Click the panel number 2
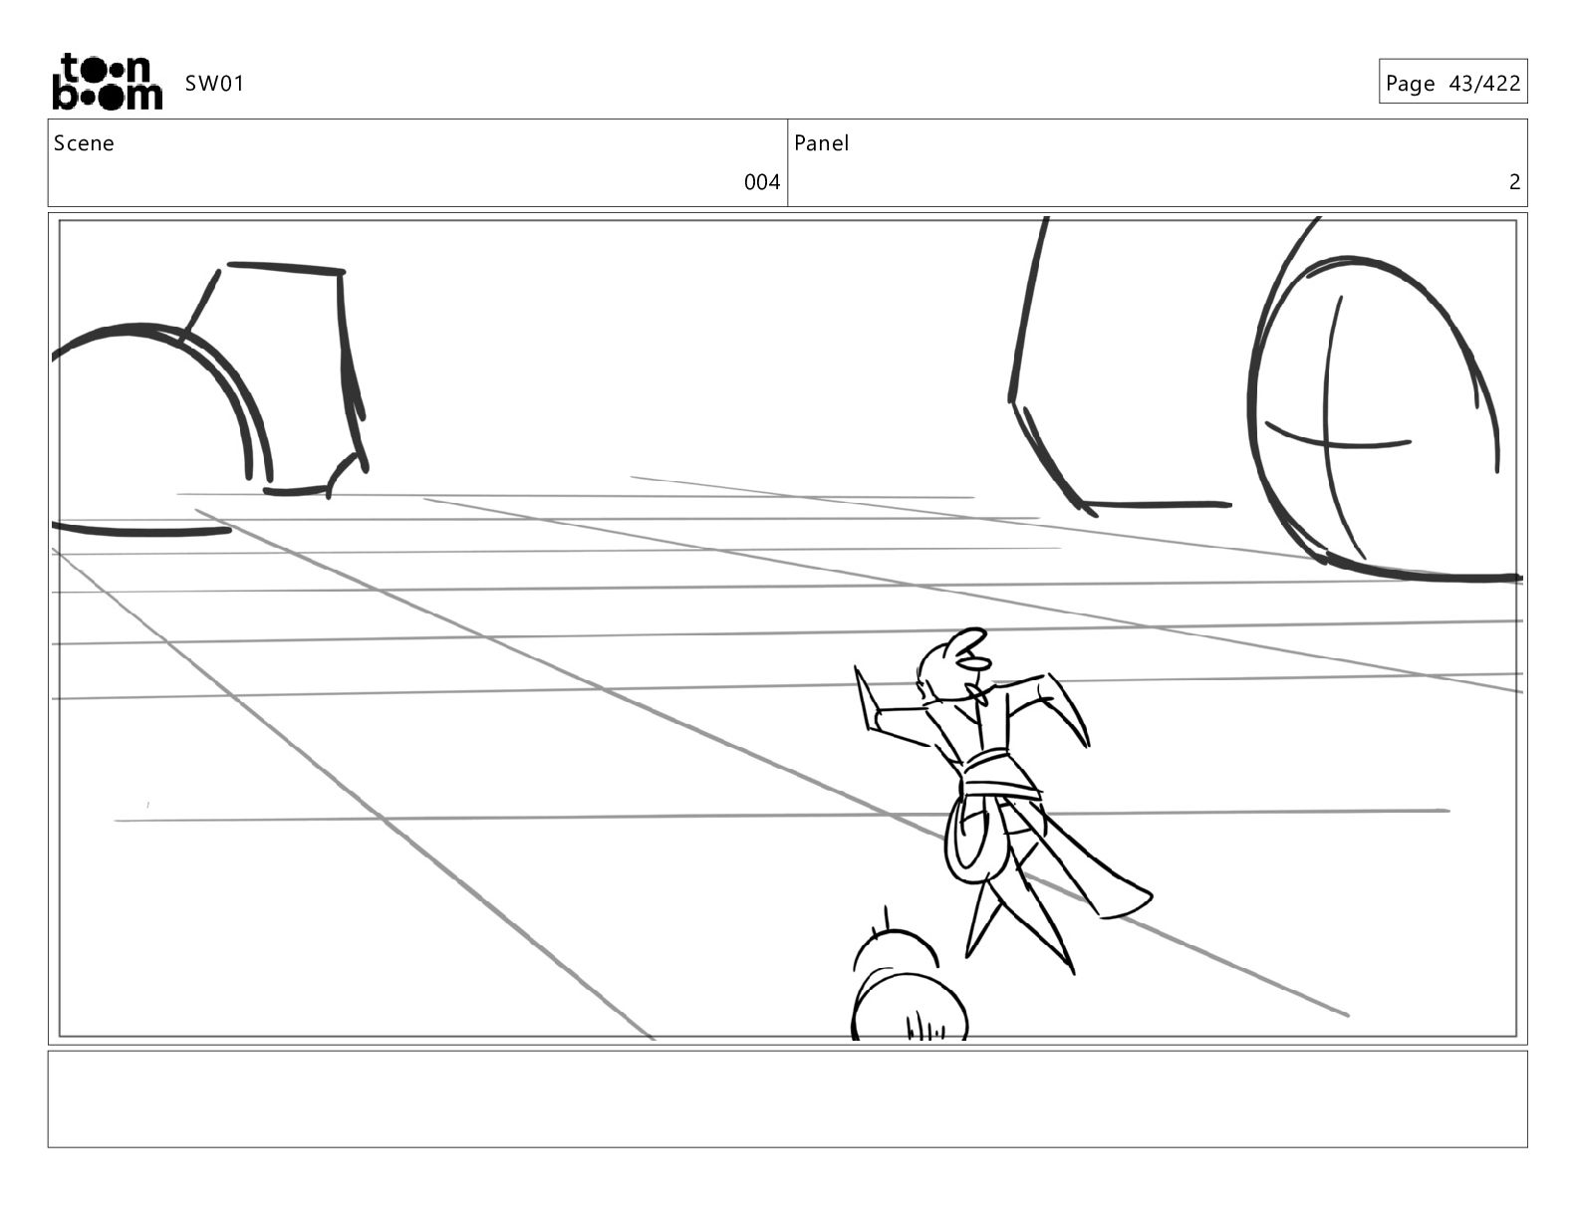The image size is (1578, 1219). pos(1514,182)
